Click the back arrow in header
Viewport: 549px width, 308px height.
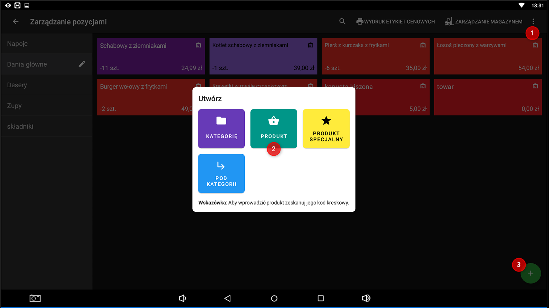(15, 21)
